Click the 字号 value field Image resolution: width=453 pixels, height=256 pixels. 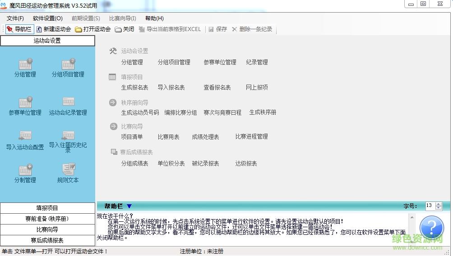pos(430,206)
